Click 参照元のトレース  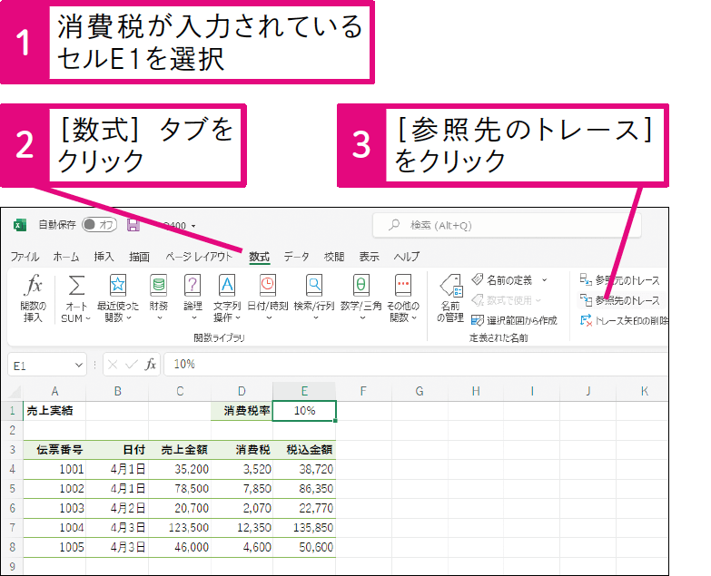click(620, 280)
